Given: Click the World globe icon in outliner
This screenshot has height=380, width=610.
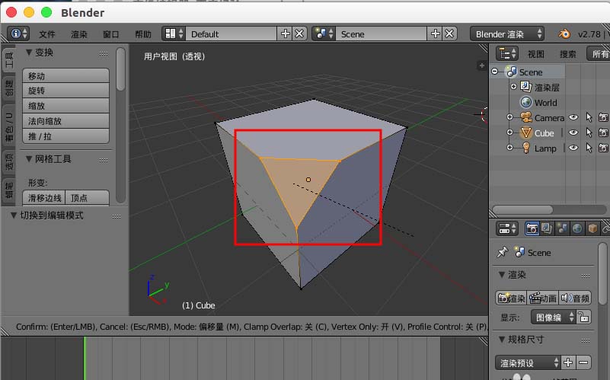Looking at the screenshot, I should (x=526, y=102).
